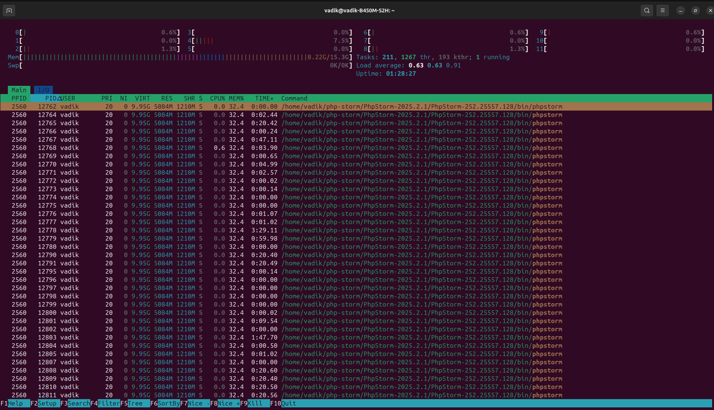The height and width of the screenshot is (410, 714).
Task: Restore the terminal window size
Action: 695,10
